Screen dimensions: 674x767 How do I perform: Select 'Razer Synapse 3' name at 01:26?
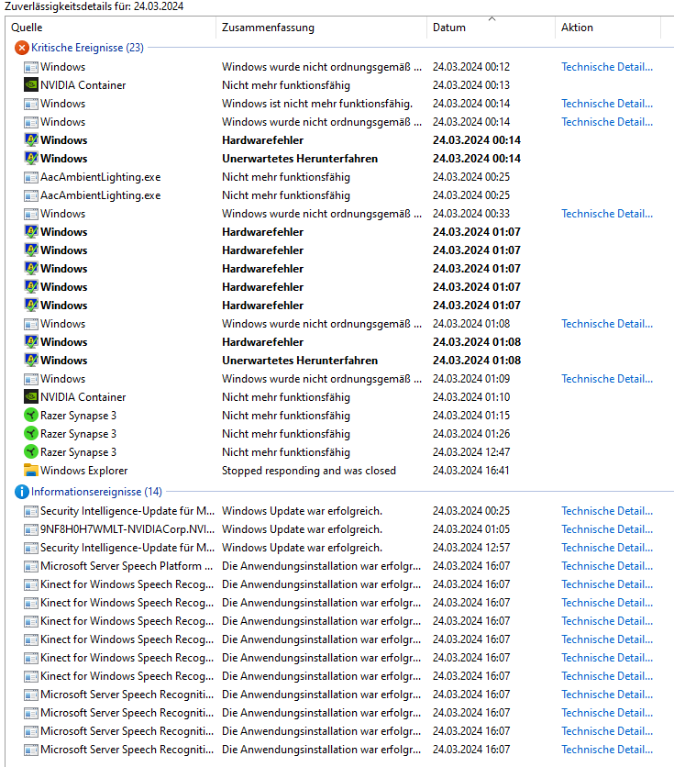(x=78, y=434)
